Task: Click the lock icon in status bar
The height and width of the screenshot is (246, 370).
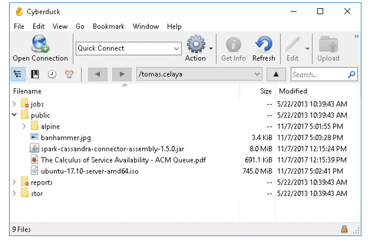Action: 344,229
